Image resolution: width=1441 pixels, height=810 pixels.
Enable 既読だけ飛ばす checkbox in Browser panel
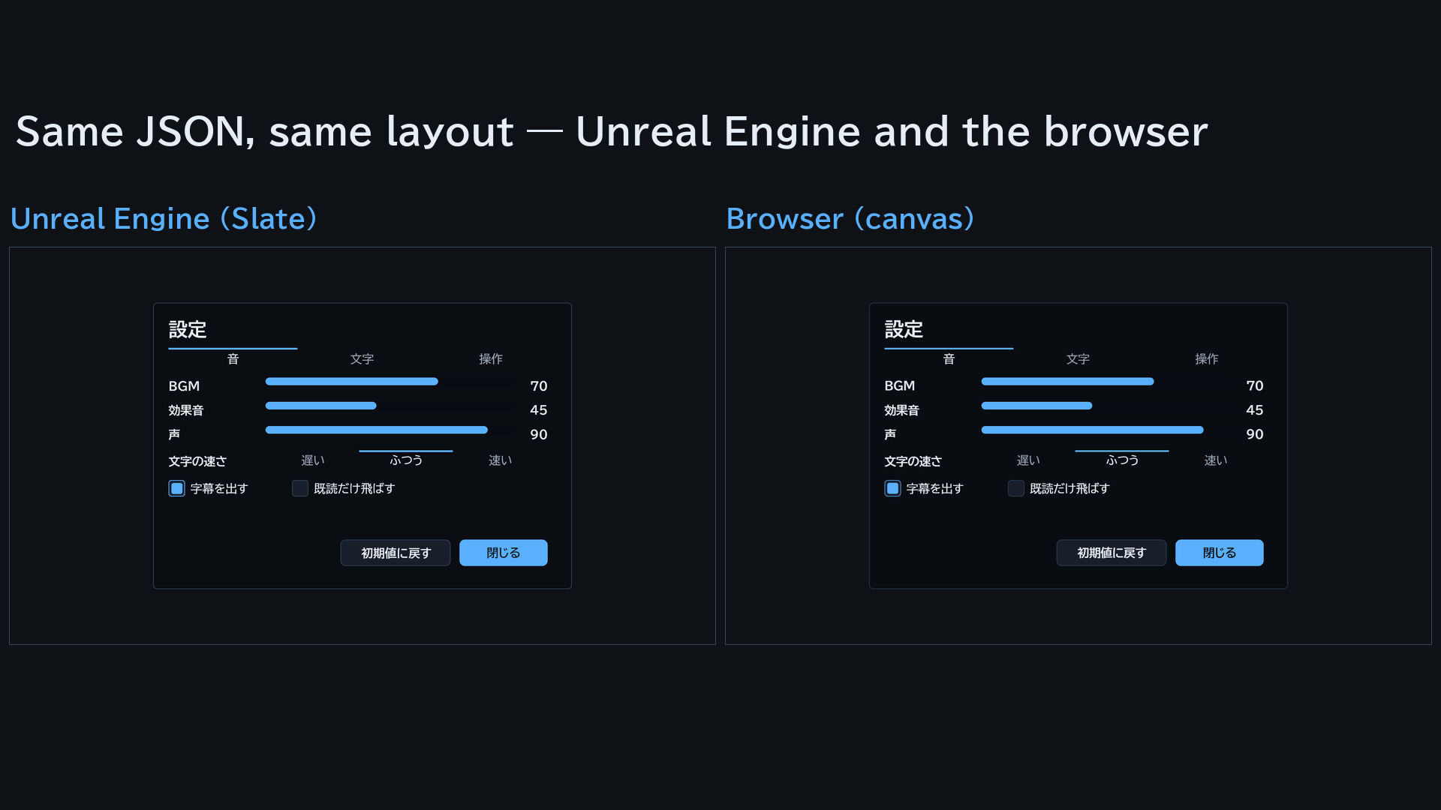coord(1016,488)
